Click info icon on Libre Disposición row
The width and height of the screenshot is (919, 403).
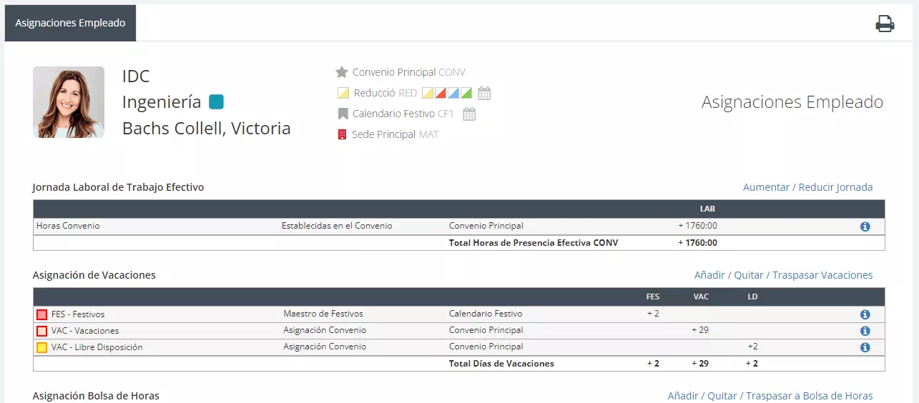(865, 347)
